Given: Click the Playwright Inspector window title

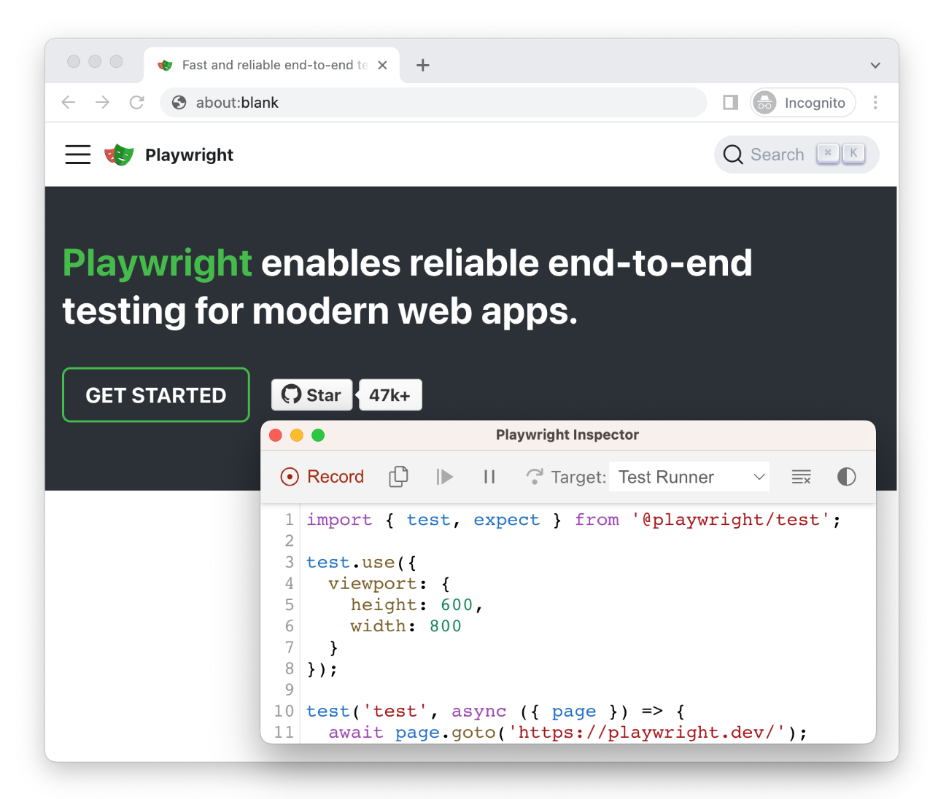Looking at the screenshot, I should coord(567,434).
